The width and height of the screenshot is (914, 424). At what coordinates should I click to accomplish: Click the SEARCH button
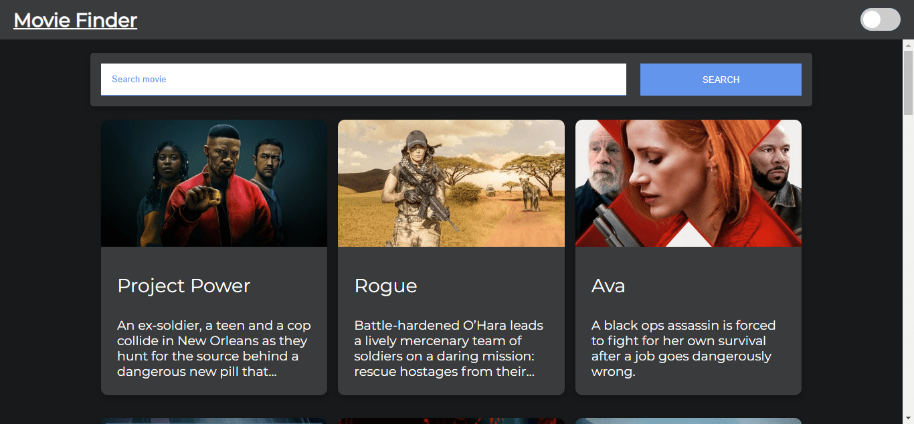point(721,79)
